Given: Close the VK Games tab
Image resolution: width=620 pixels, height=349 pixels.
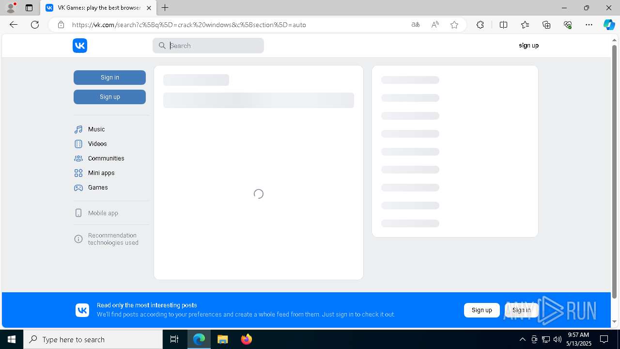Looking at the screenshot, I should 149,8.
